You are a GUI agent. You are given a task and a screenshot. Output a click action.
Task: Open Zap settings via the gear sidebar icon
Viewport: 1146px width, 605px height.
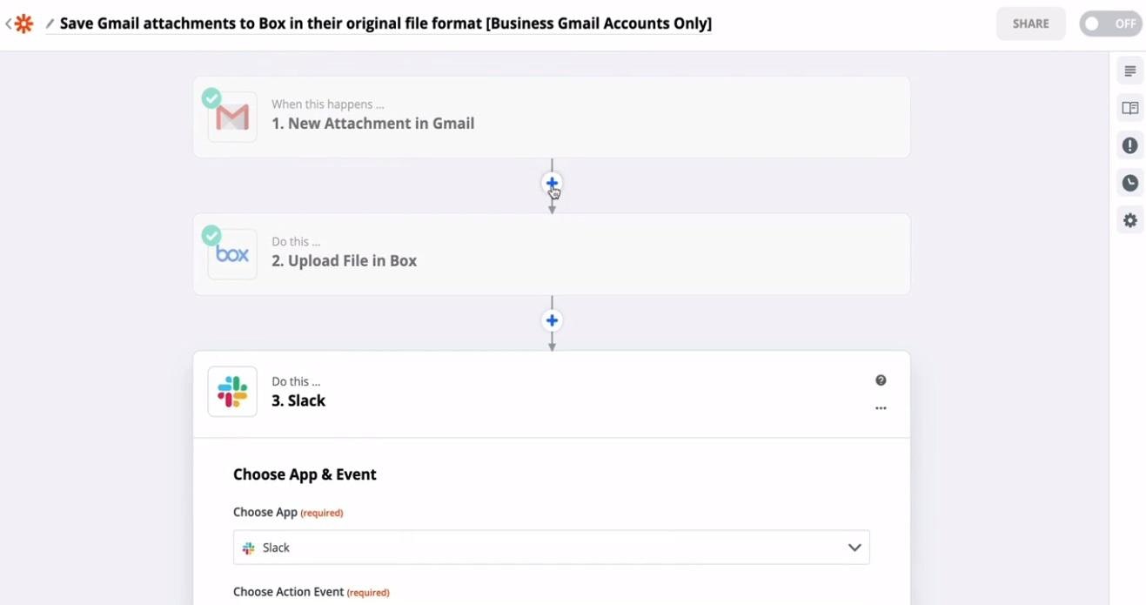(x=1129, y=219)
